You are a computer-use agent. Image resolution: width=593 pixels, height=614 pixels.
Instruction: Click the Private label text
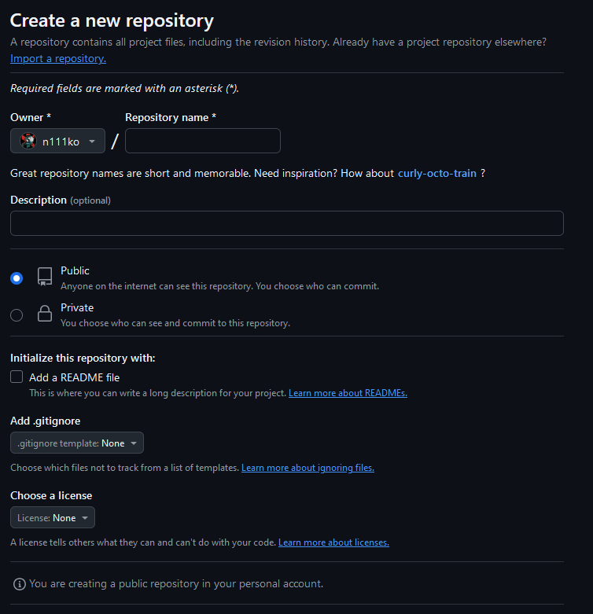pyautogui.click(x=77, y=307)
